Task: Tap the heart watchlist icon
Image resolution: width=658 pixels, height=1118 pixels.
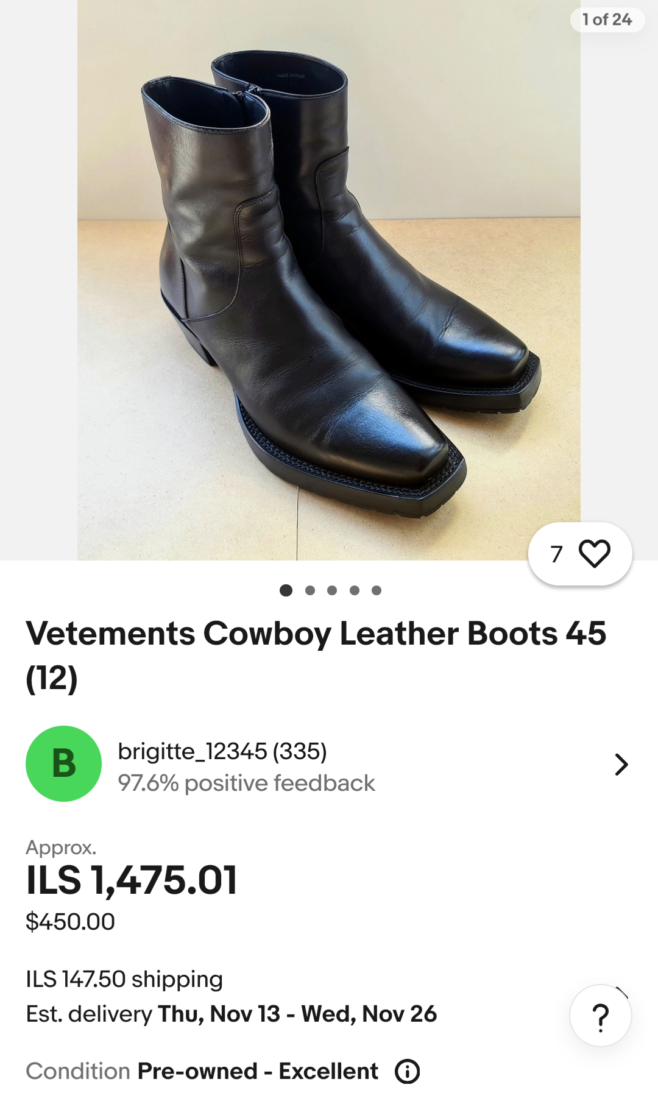Action: pos(594,554)
